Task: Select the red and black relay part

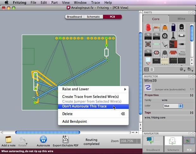Action: pos(173,44)
